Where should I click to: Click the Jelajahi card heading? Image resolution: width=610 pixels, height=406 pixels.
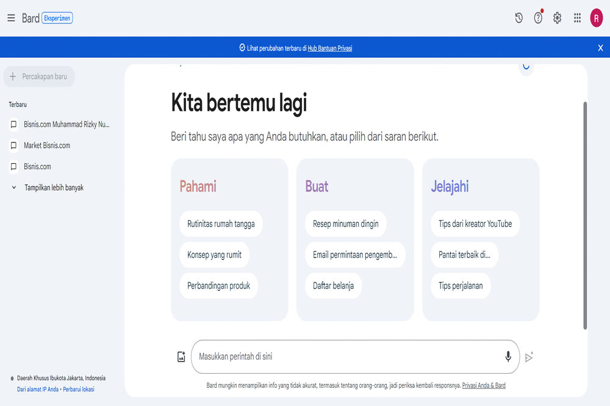point(450,187)
